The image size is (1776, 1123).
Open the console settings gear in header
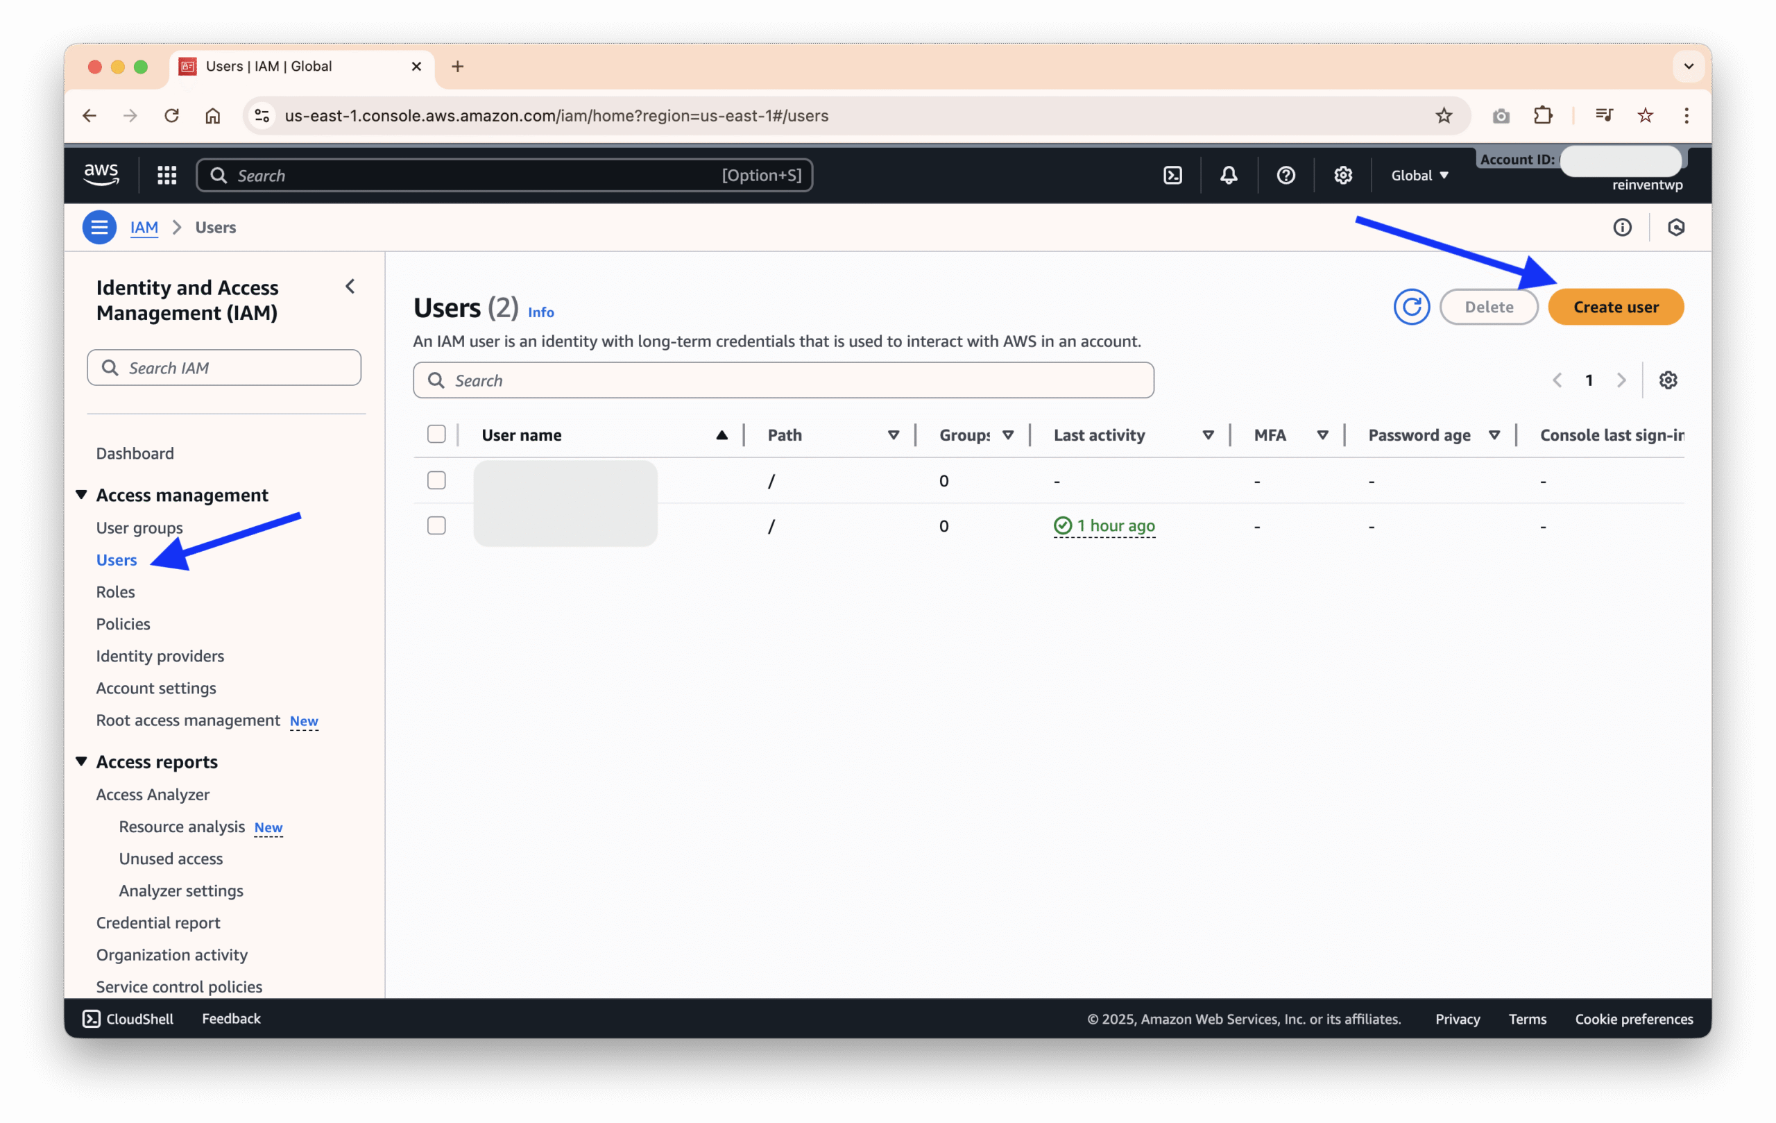tap(1342, 175)
